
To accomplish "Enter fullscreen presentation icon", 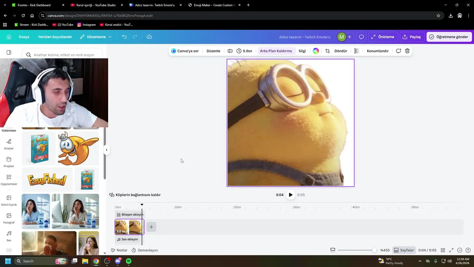I will click(x=451, y=250).
